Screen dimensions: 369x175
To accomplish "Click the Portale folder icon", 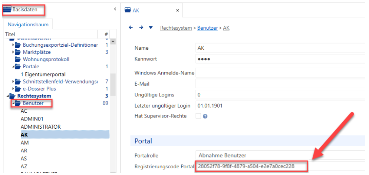I will pyautogui.click(x=18, y=67).
